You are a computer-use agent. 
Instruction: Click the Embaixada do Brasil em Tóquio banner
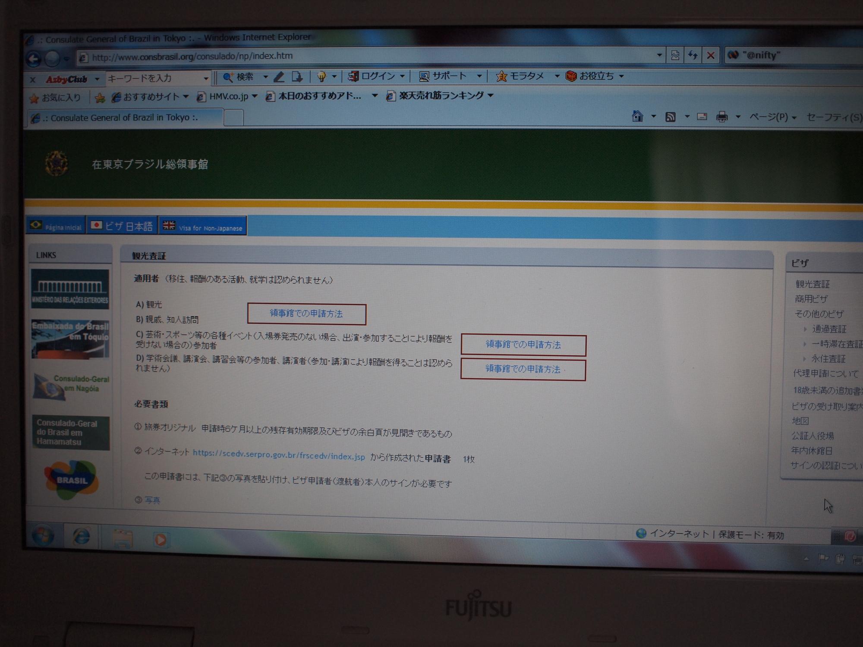[70, 339]
